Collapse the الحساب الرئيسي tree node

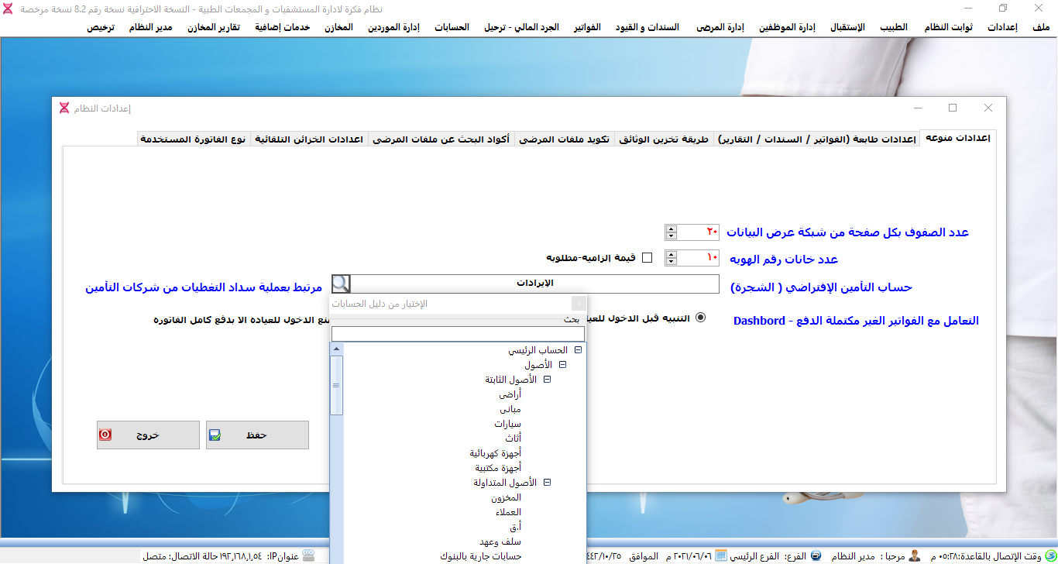click(578, 350)
